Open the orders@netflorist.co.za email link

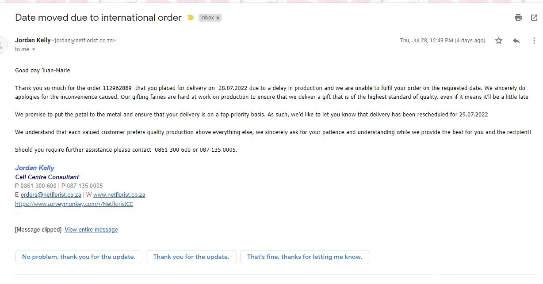point(51,194)
